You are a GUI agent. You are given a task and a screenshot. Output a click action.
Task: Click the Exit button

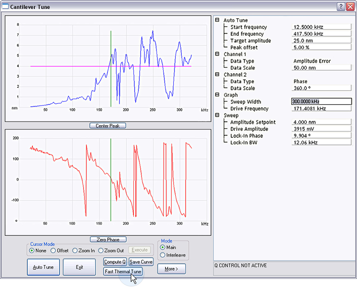[x=79, y=267]
